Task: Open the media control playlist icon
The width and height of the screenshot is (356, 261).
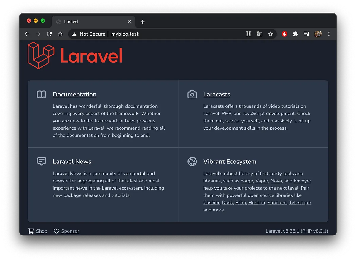Action: [x=306, y=34]
